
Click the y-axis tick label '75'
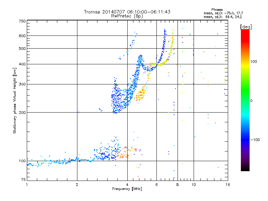coord(23,180)
